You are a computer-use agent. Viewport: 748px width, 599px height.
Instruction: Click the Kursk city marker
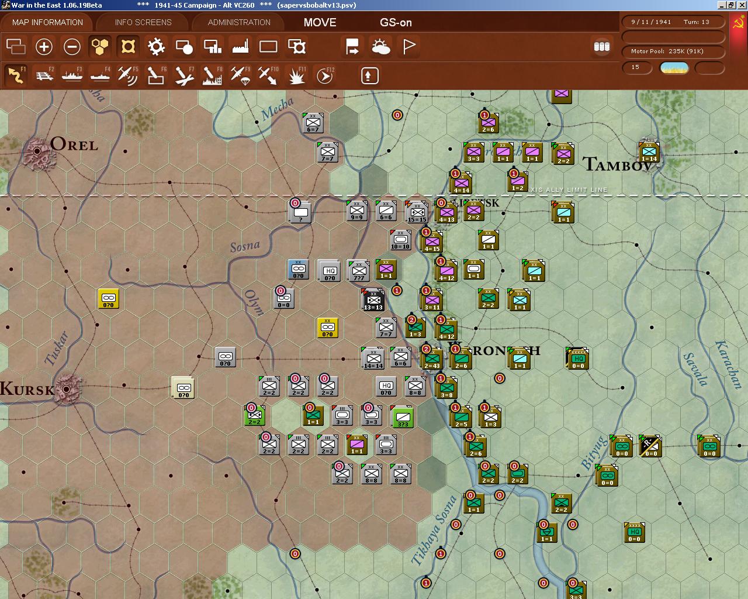point(67,388)
